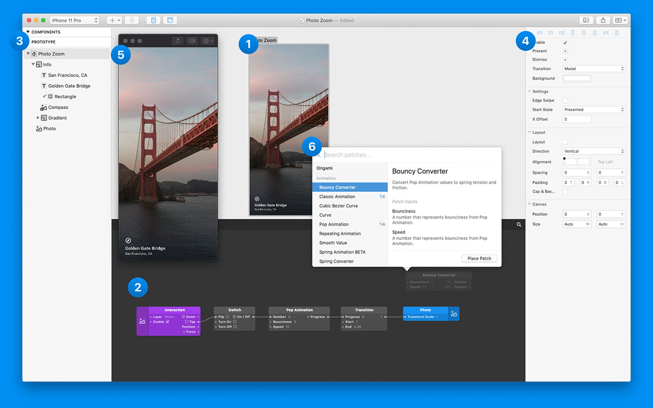Click the record icon in the viewer toolbar
Viewport: 653px width, 408px height.
point(192,41)
